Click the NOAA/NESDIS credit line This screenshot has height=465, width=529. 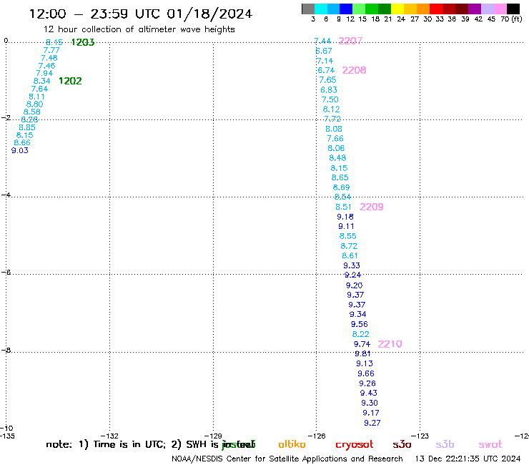tap(287, 459)
